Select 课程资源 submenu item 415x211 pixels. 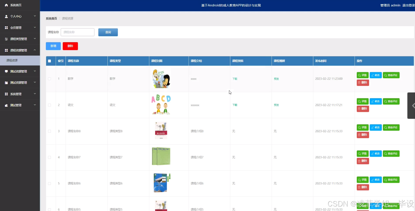point(20,61)
